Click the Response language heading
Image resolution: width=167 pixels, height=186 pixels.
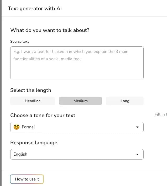click(34, 143)
